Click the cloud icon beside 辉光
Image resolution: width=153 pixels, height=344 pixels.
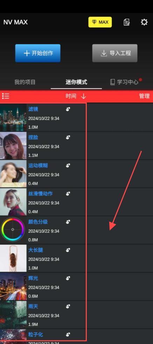point(68,278)
